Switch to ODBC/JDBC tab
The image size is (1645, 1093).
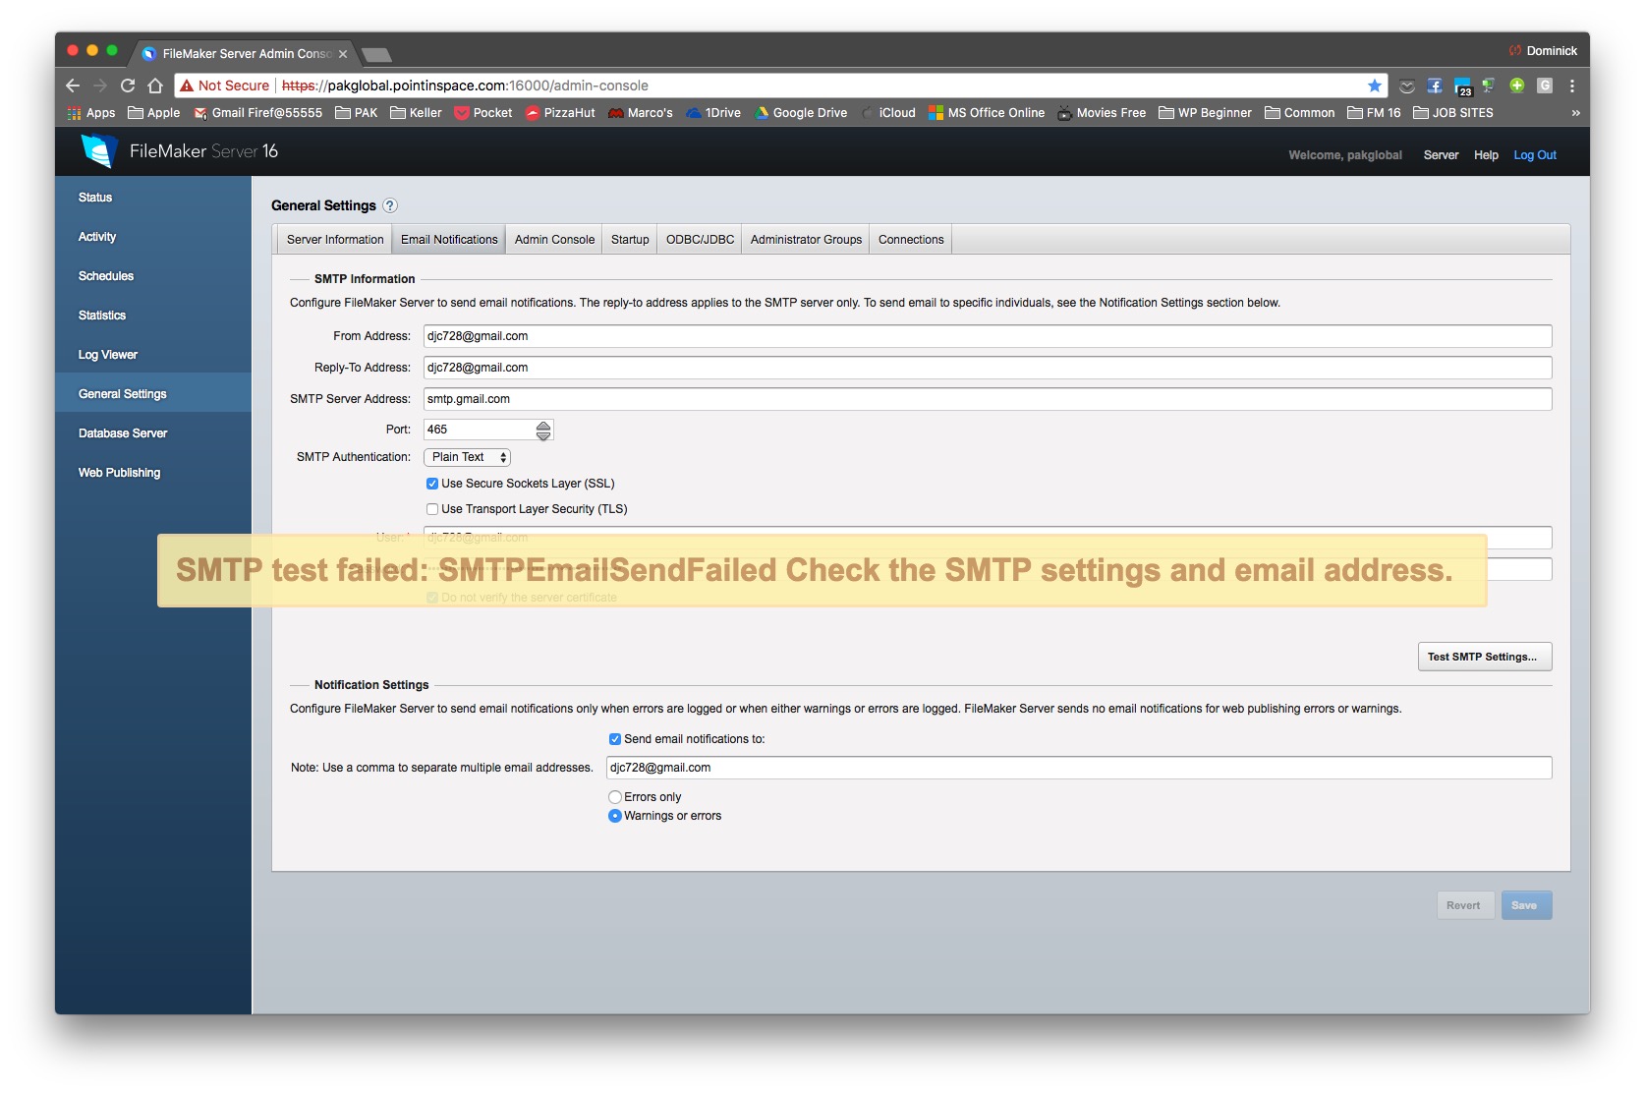(700, 240)
